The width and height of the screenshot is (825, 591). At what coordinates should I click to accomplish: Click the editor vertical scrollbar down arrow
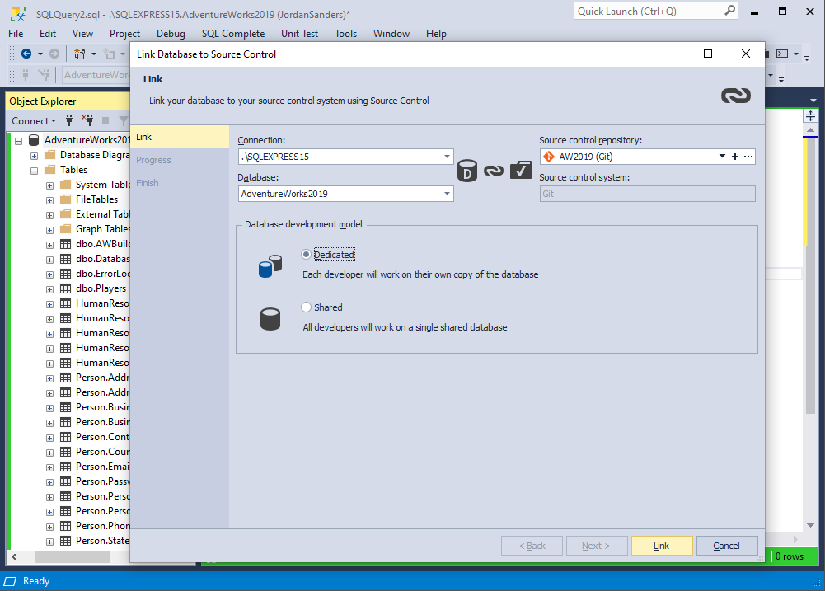[x=810, y=525]
